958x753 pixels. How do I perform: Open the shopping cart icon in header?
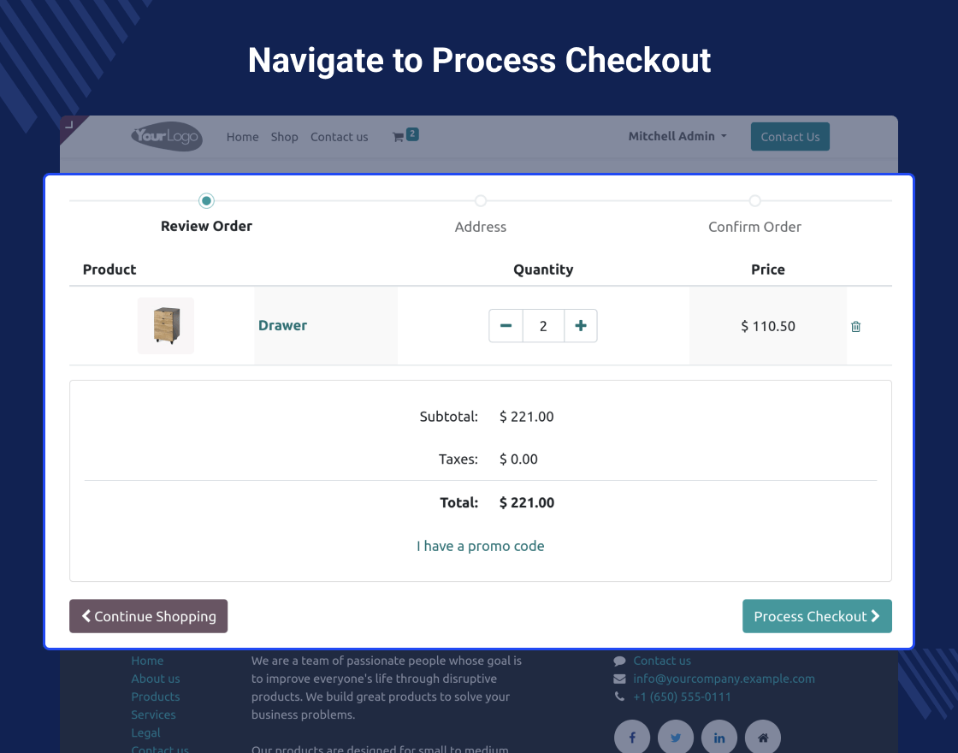pyautogui.click(x=405, y=136)
